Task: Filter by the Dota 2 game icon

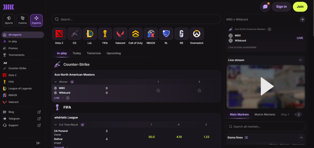Action: coord(59,34)
